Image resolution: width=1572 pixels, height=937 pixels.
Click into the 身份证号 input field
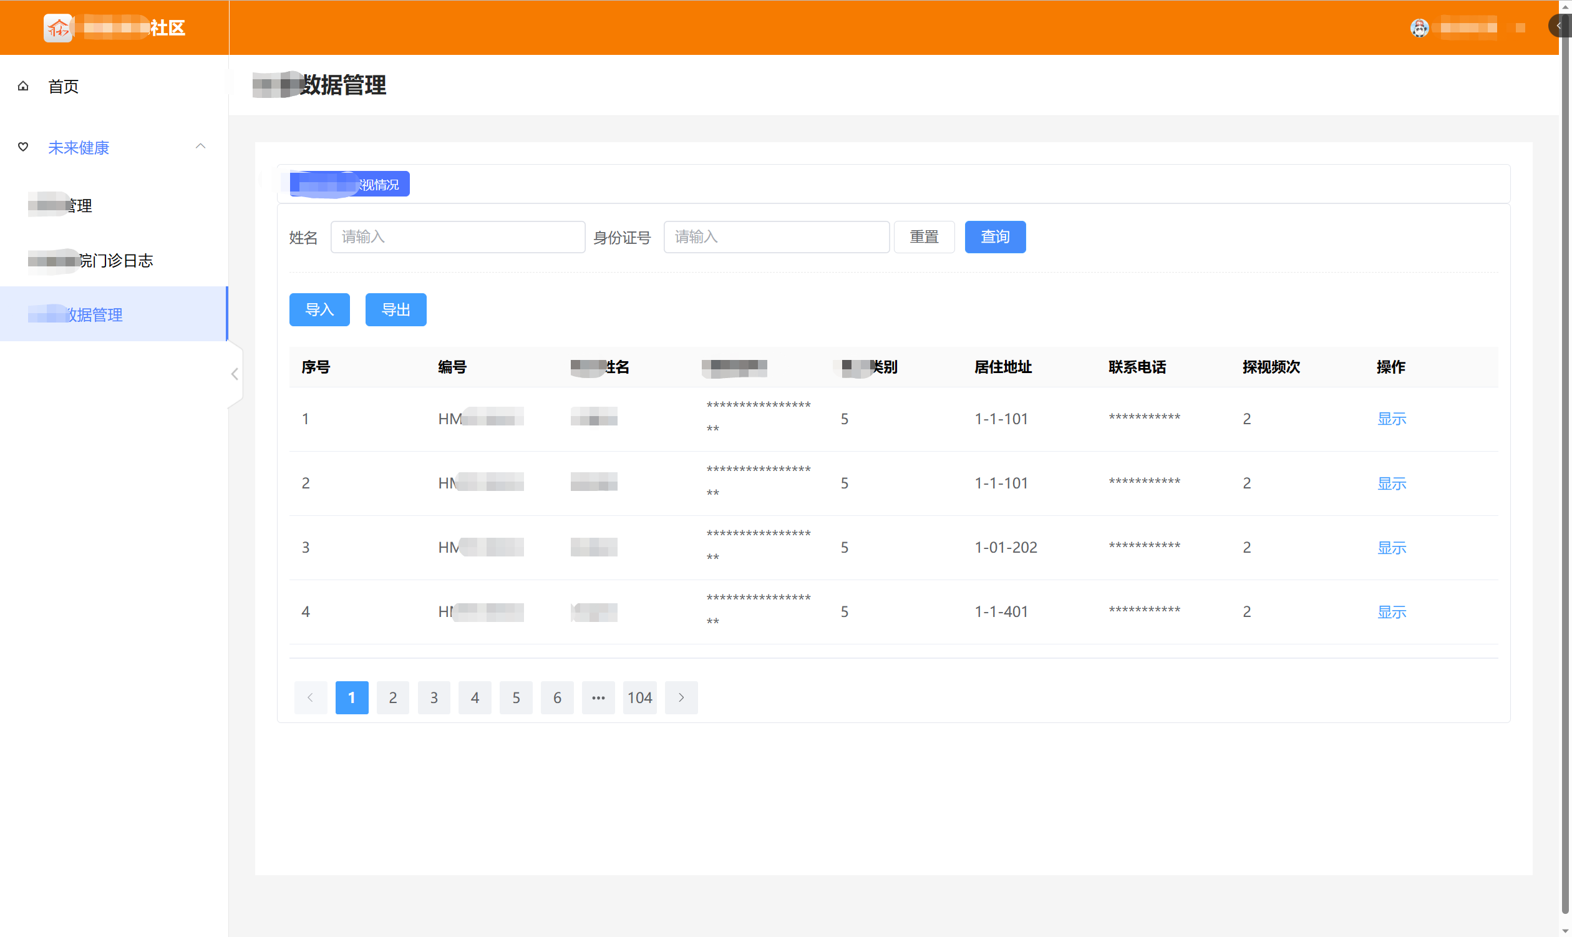(777, 237)
